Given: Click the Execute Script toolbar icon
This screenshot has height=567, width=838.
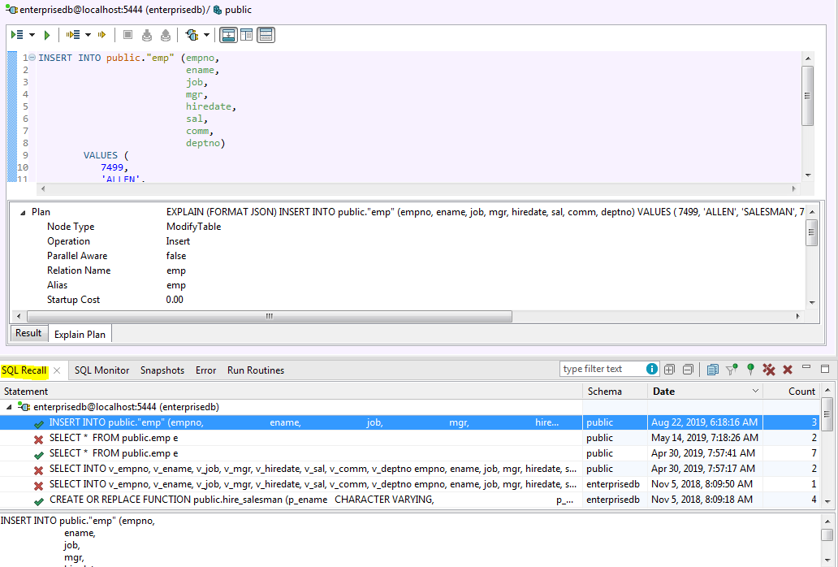Looking at the screenshot, I should [x=17, y=35].
